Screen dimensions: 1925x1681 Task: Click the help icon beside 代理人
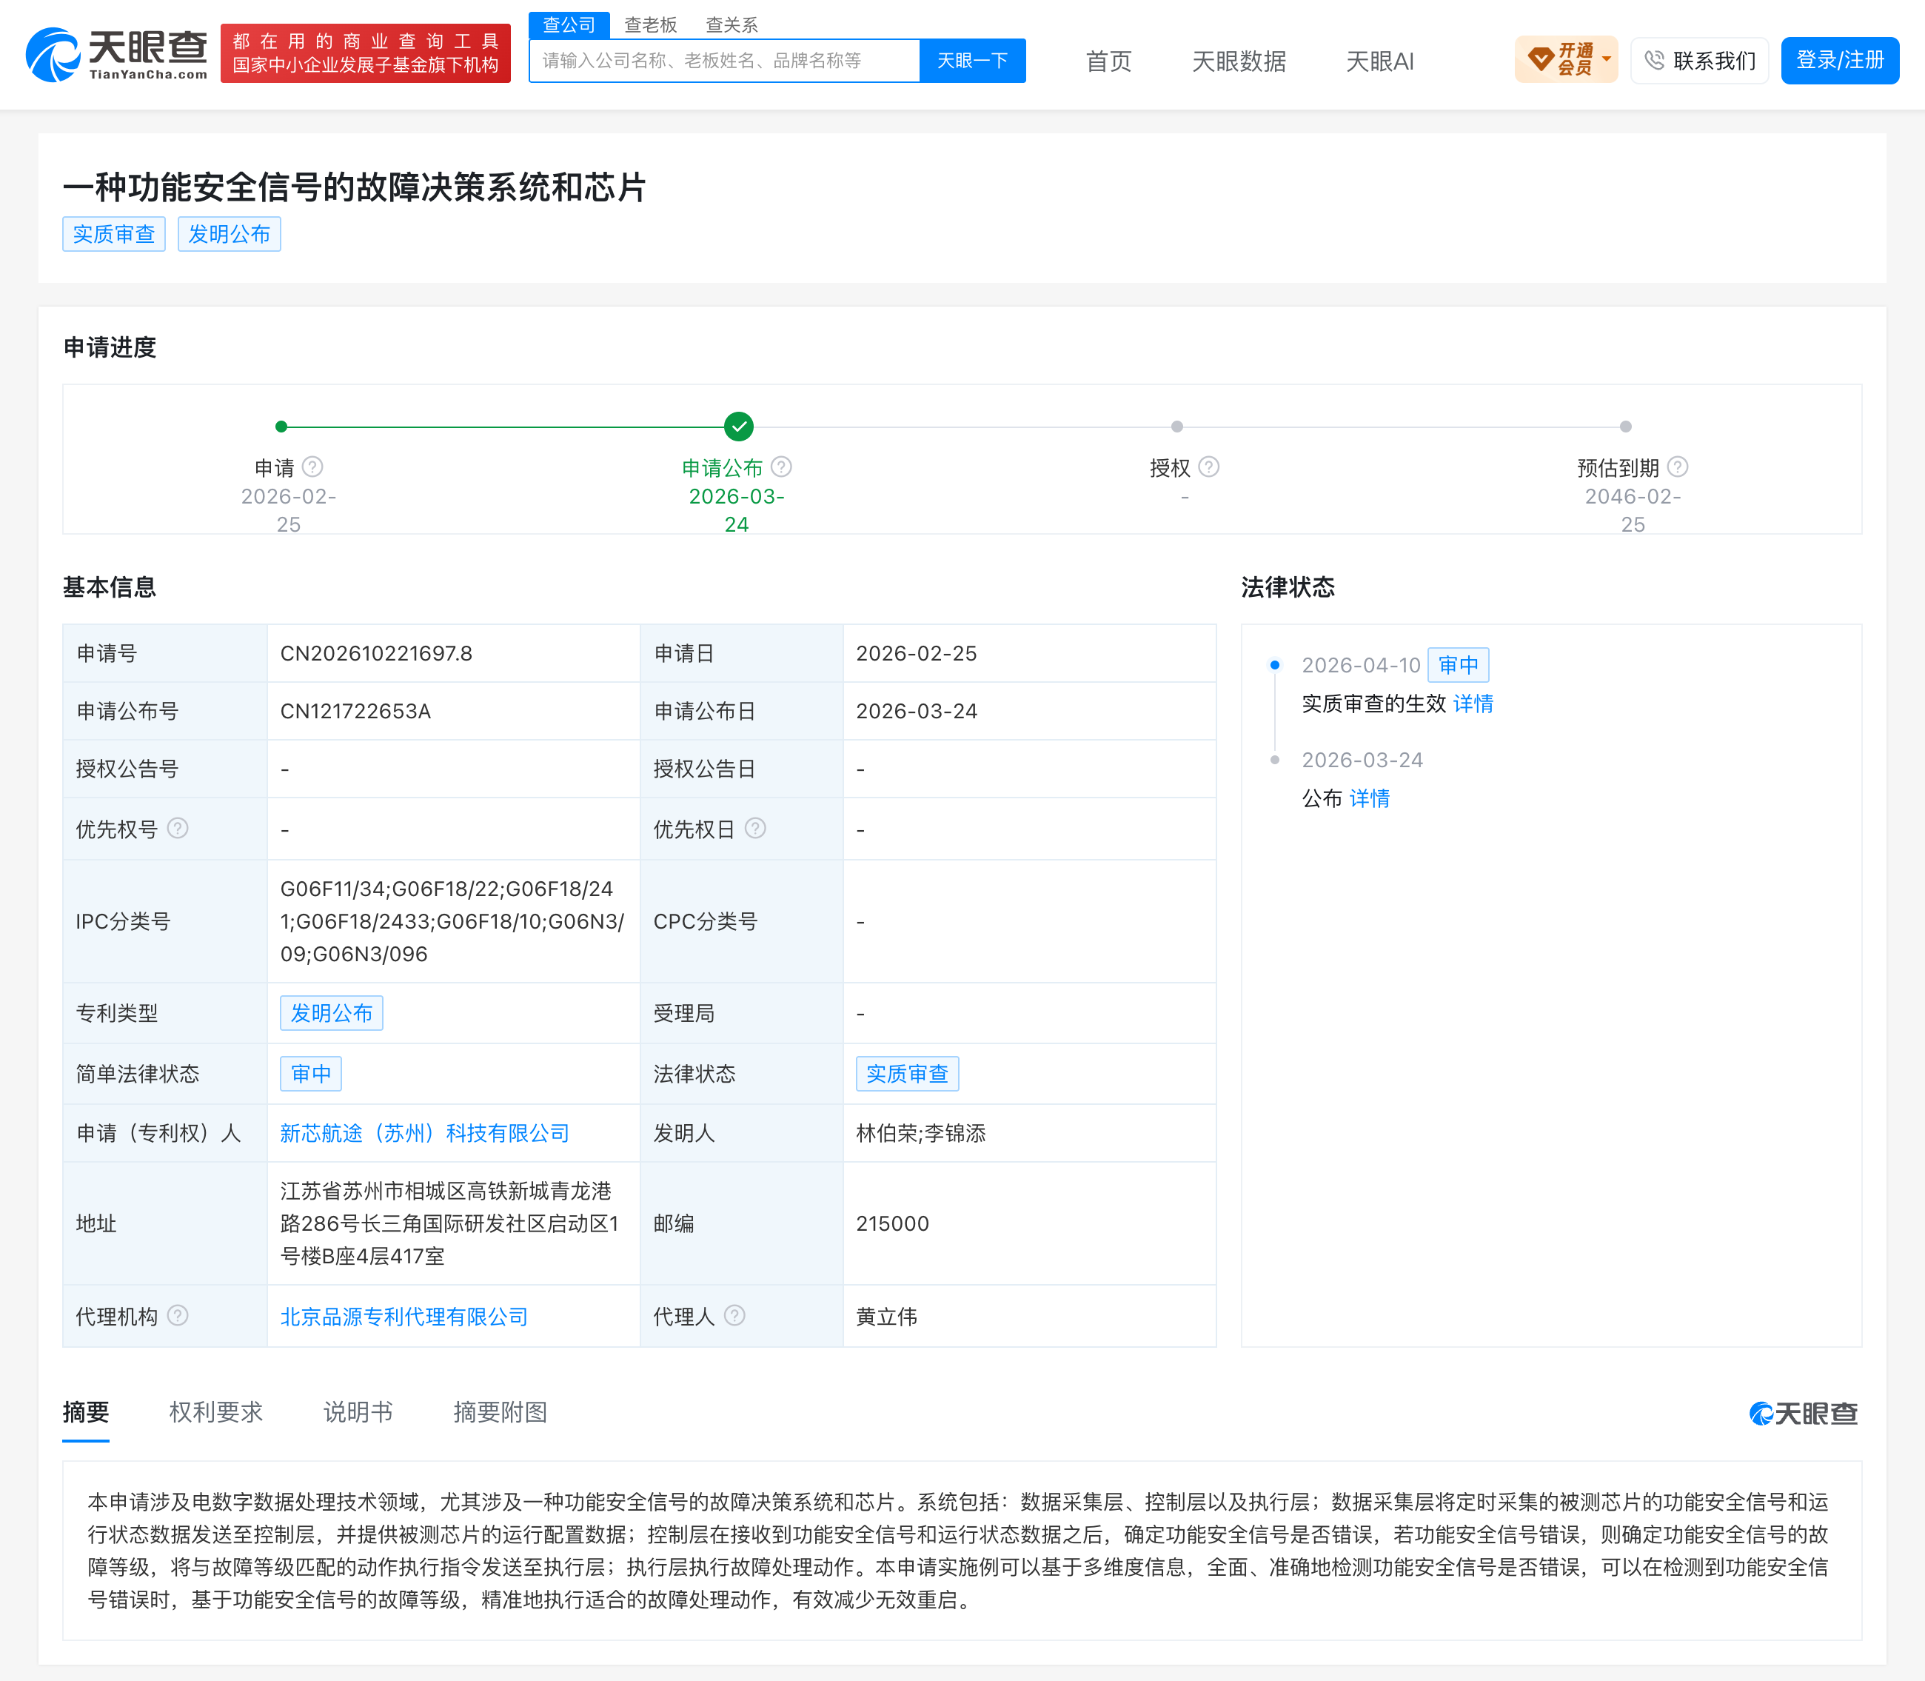tap(735, 1316)
